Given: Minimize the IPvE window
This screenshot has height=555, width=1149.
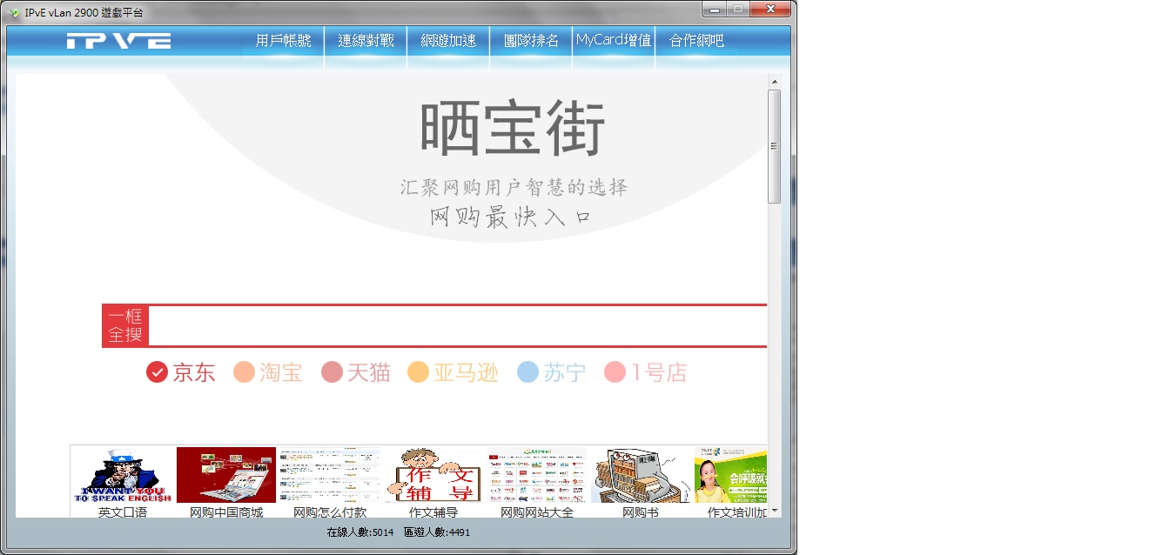Looking at the screenshot, I should [x=716, y=9].
